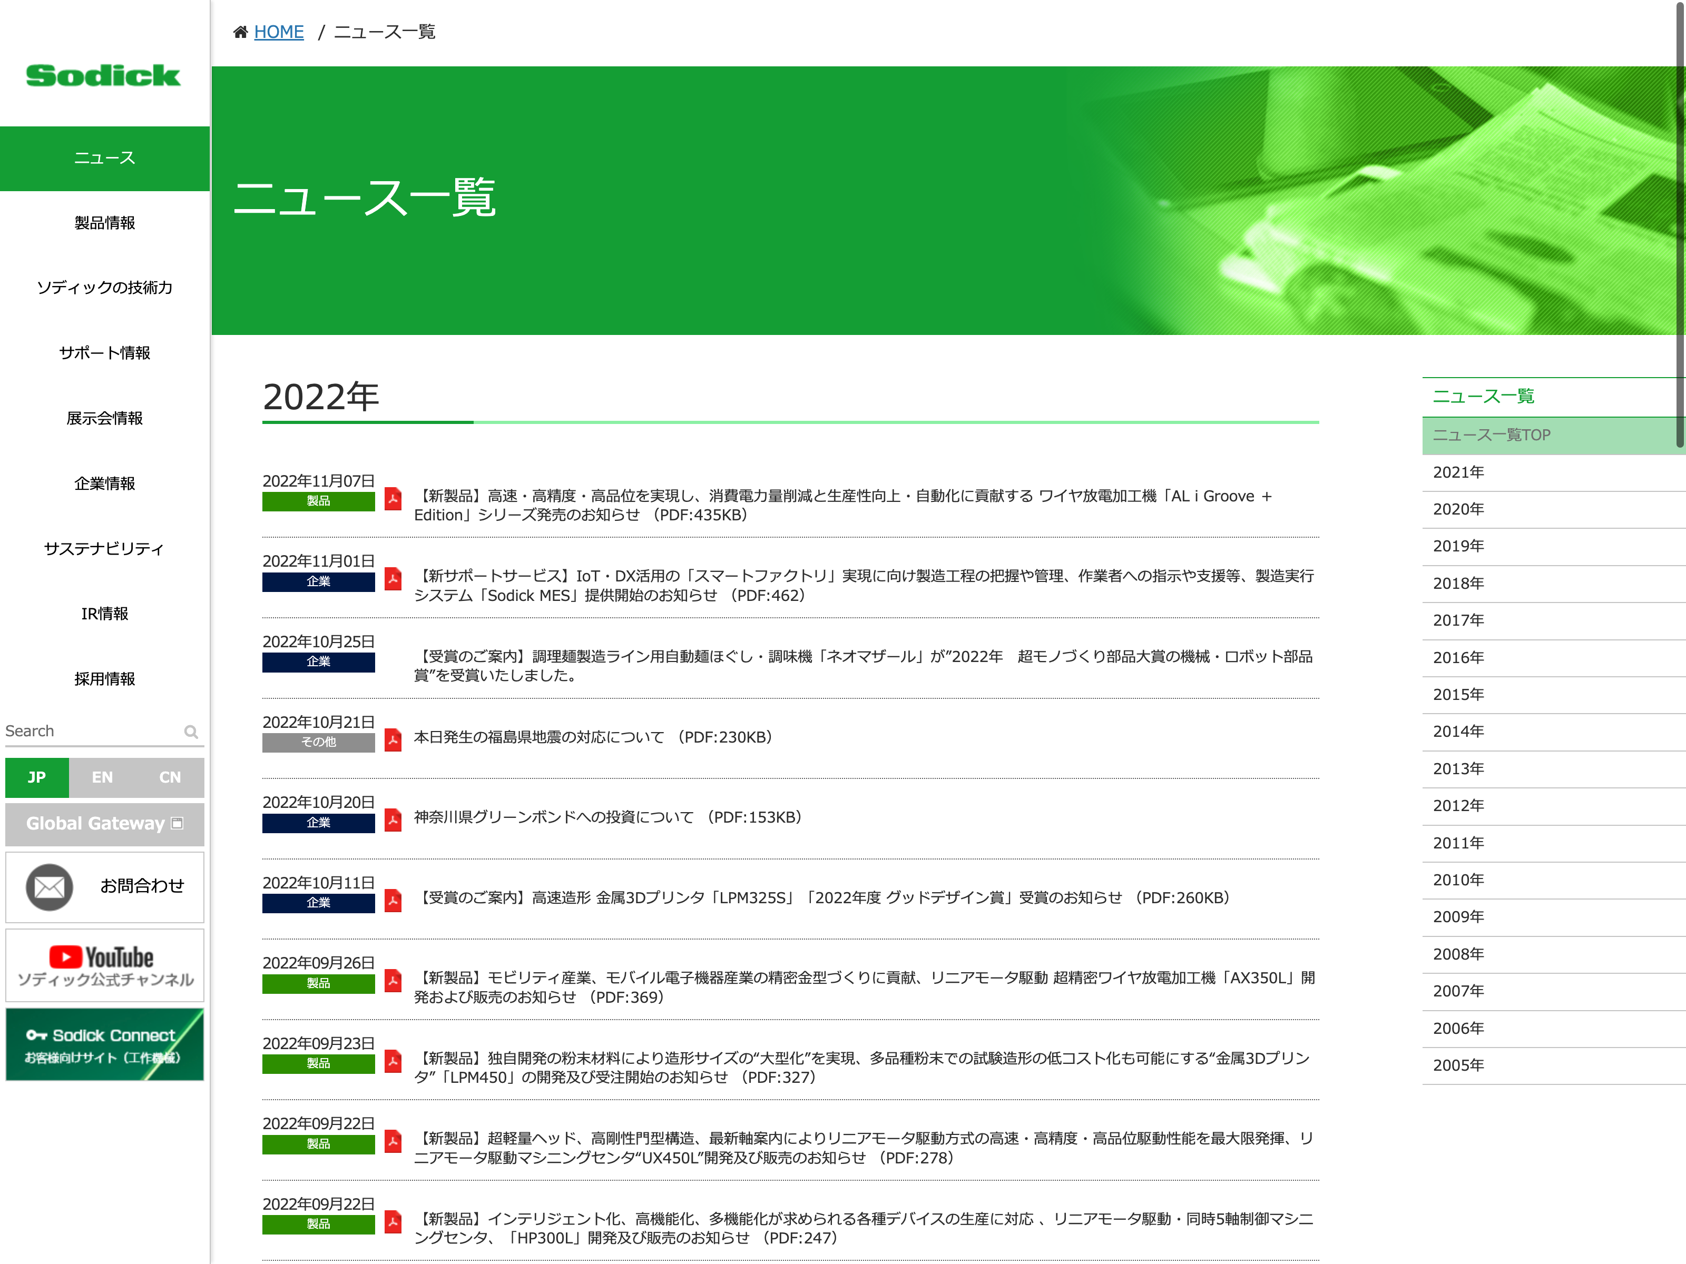Switch language to CN

click(170, 777)
